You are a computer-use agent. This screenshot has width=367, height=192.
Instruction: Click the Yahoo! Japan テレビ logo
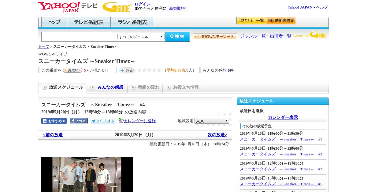68,7
